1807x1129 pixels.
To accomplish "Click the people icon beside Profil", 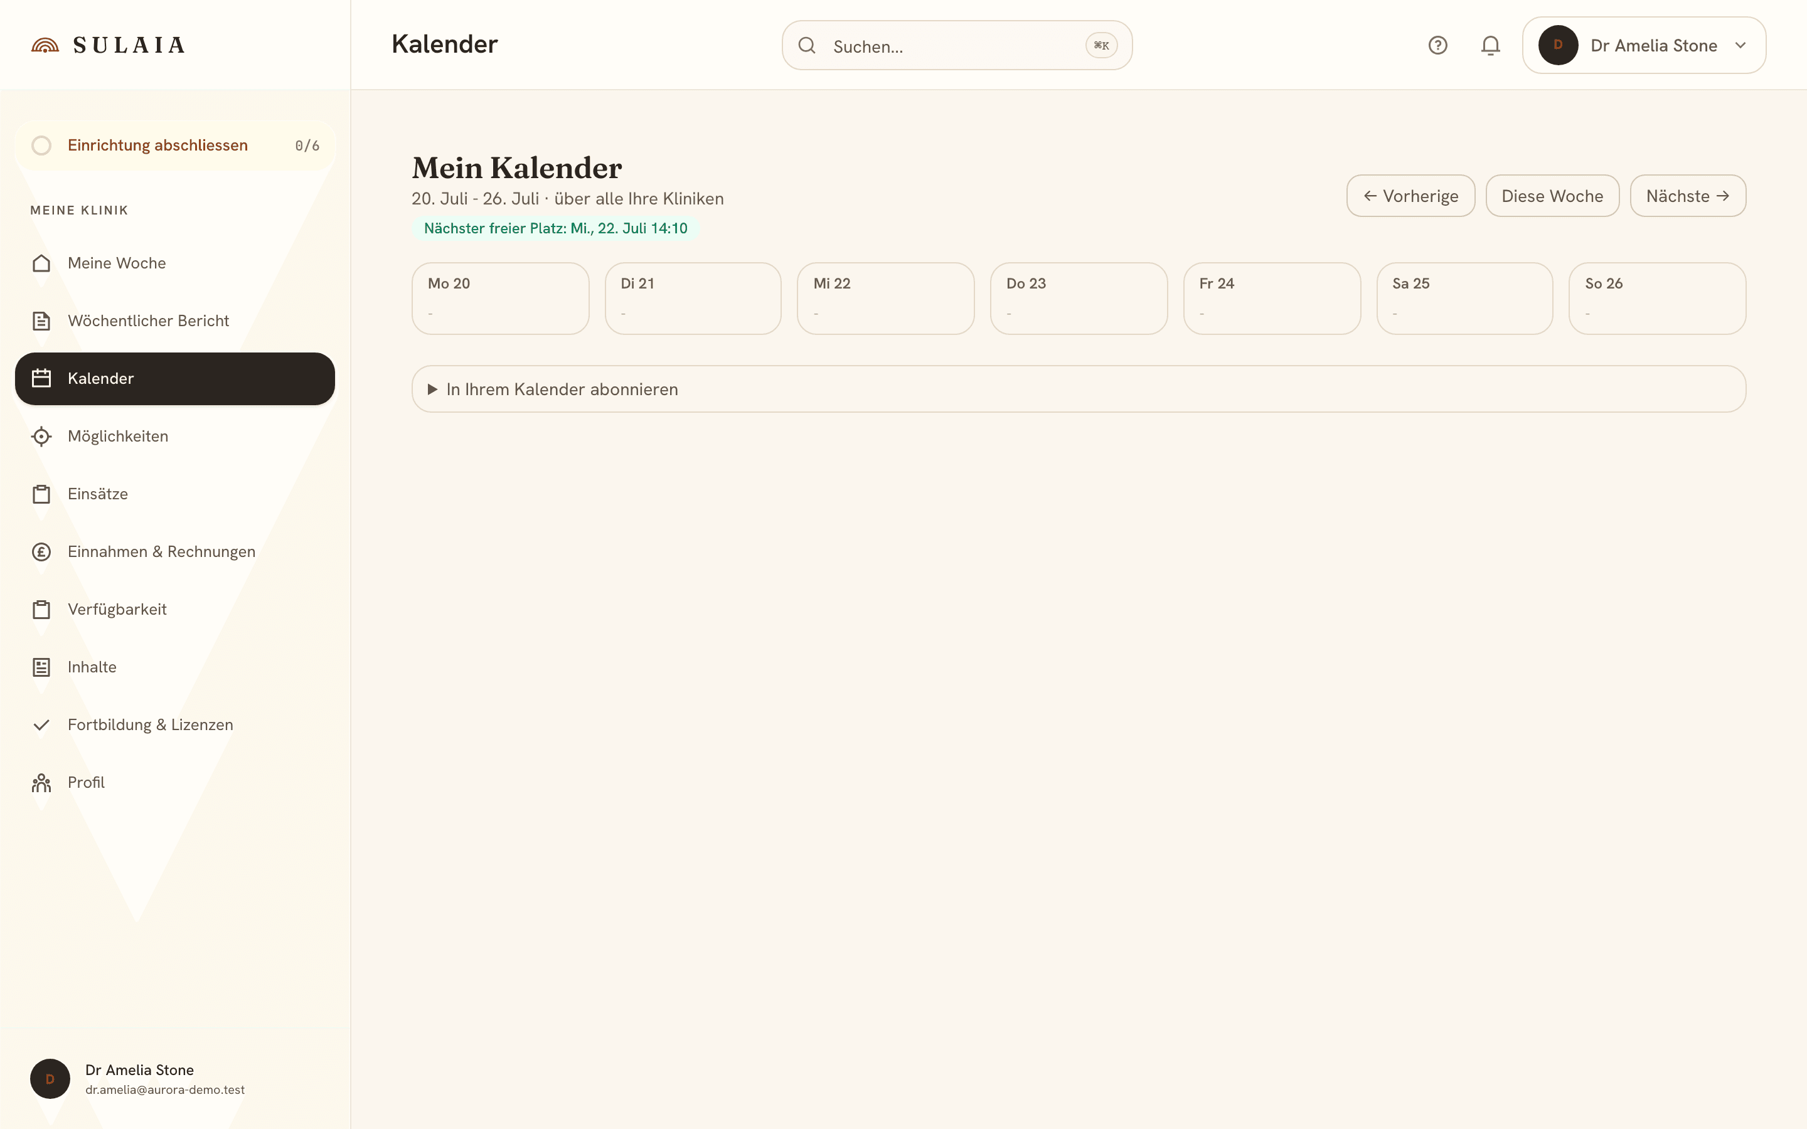I will (x=42, y=783).
